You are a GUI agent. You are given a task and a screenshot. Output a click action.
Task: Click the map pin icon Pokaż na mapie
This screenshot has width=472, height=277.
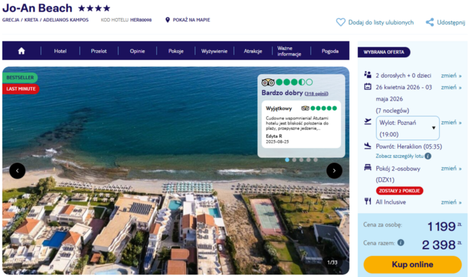pyautogui.click(x=167, y=20)
